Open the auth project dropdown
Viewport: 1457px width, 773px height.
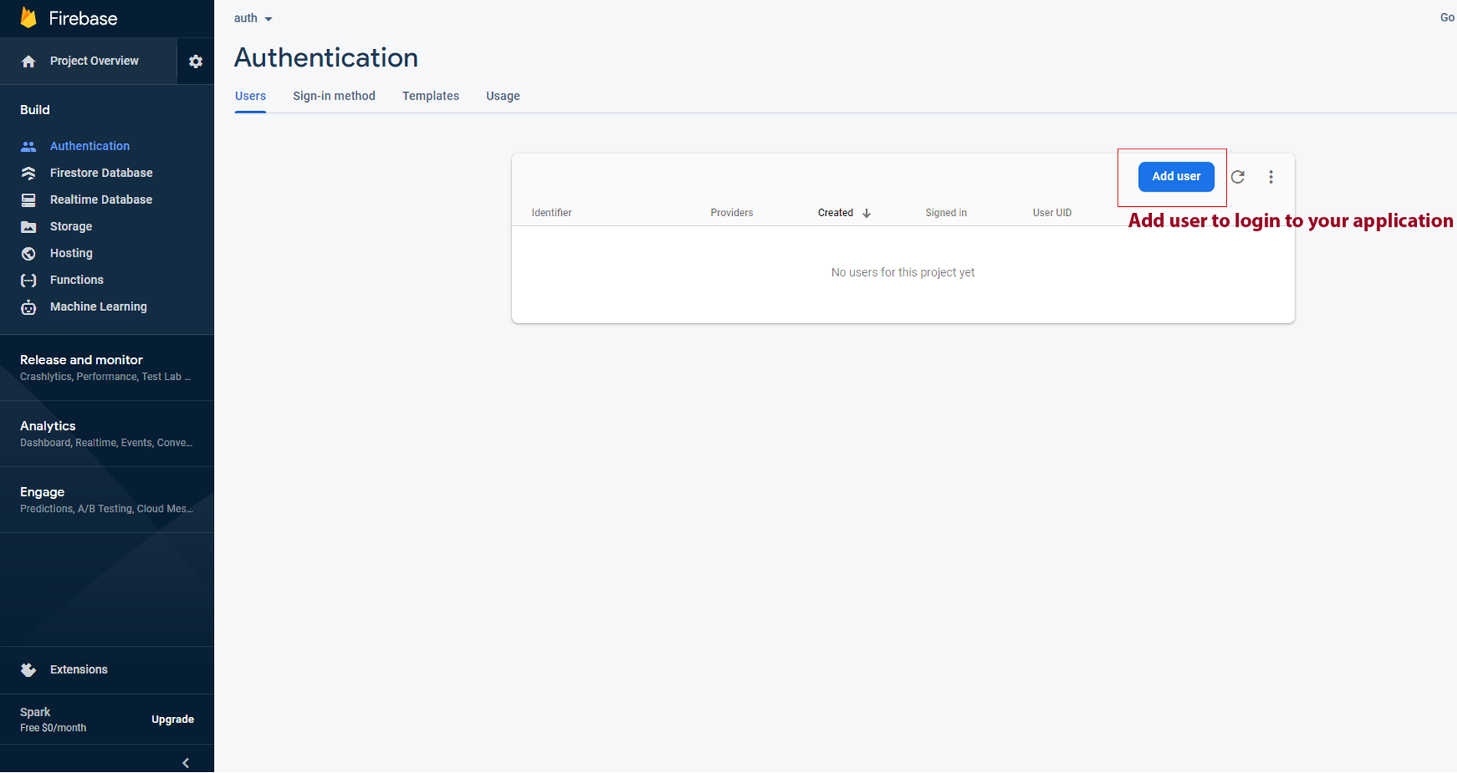(253, 18)
